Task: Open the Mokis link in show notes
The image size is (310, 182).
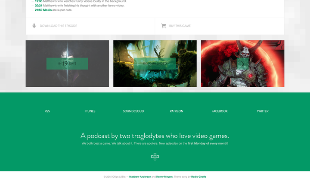Action: (x=47, y=10)
